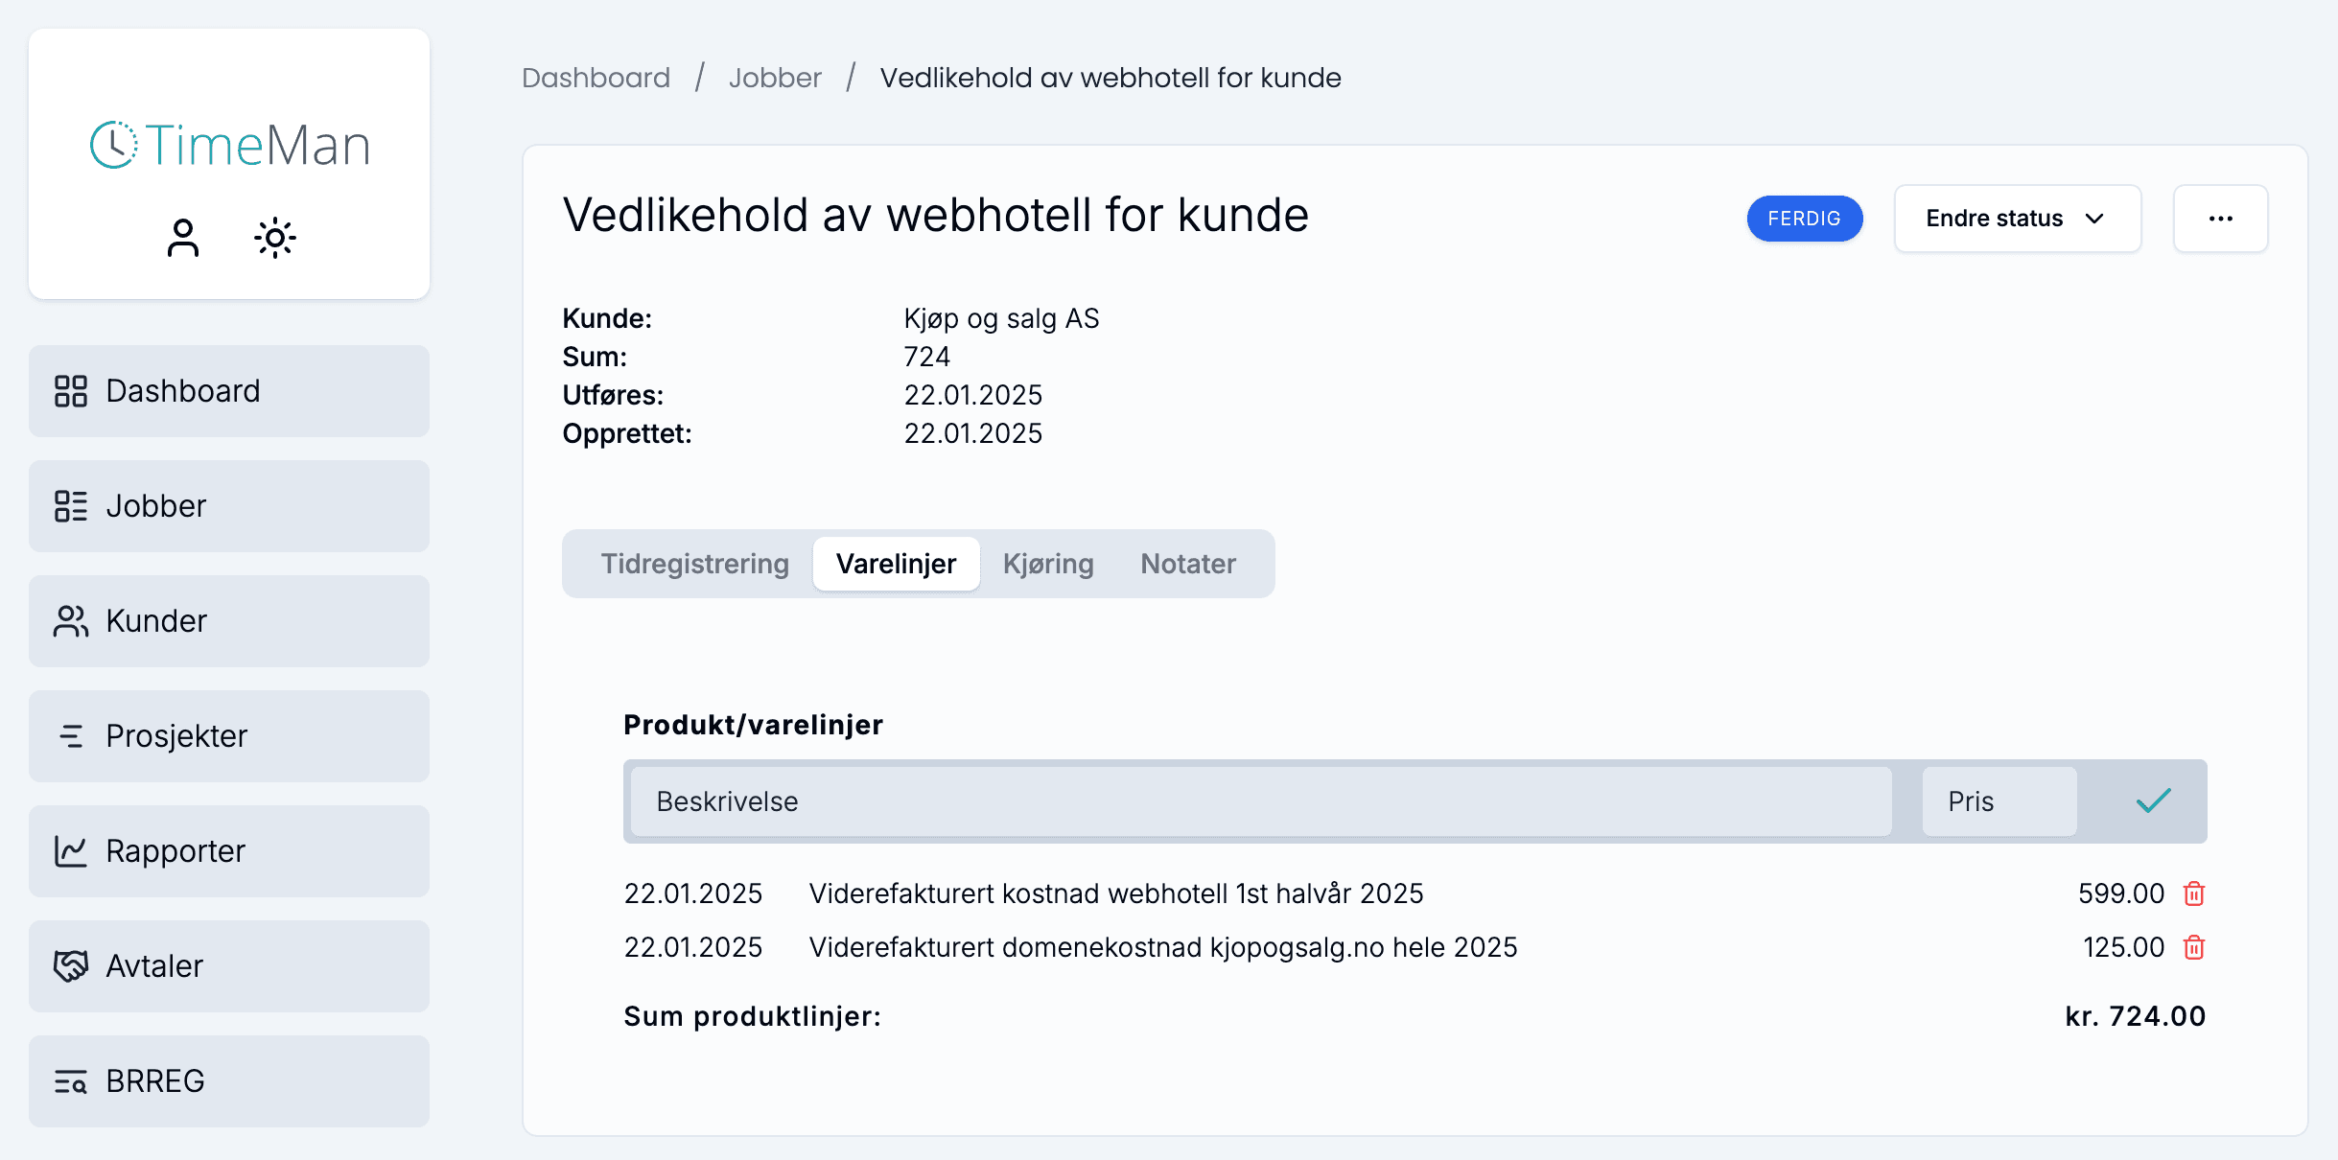
Task: Delete the 125.00 domenekostnad line
Action: (x=2193, y=947)
